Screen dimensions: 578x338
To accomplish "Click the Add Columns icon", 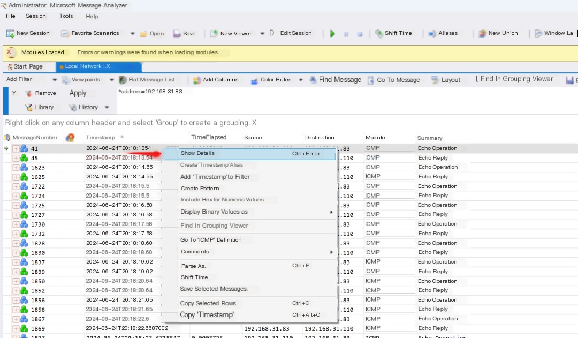I will pos(197,80).
